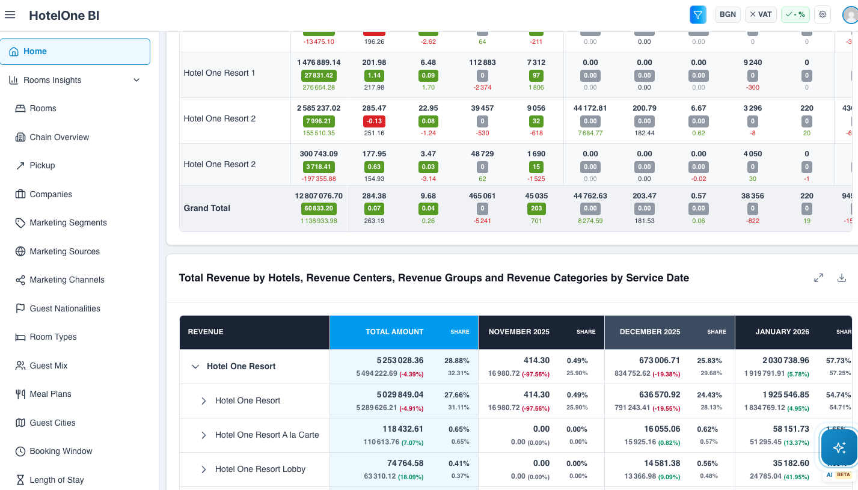Launch the AI assistant
The width and height of the screenshot is (858, 490).
[839, 447]
